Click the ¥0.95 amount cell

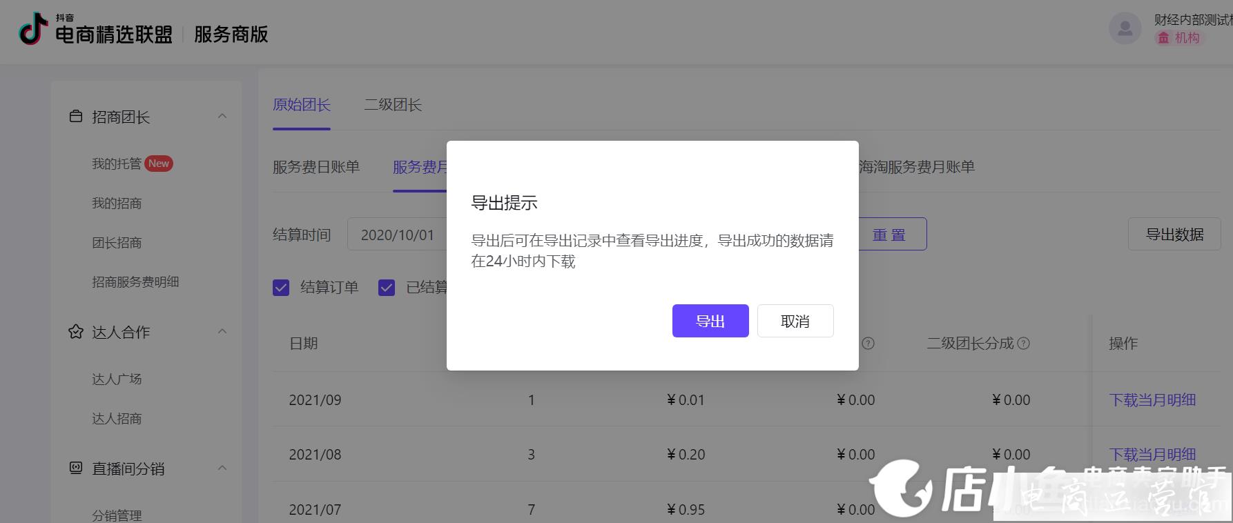[686, 510]
